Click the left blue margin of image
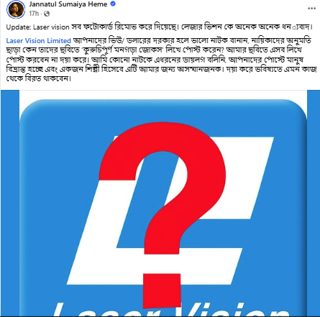 click(x=10, y=203)
